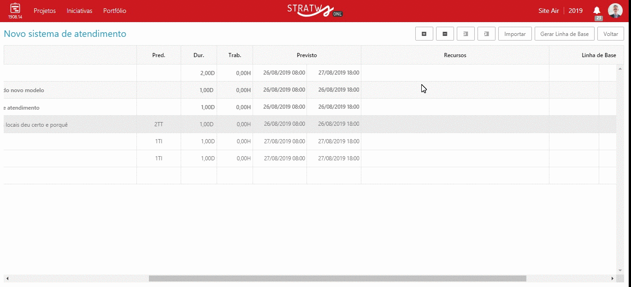Open the user profile avatar

615,11
